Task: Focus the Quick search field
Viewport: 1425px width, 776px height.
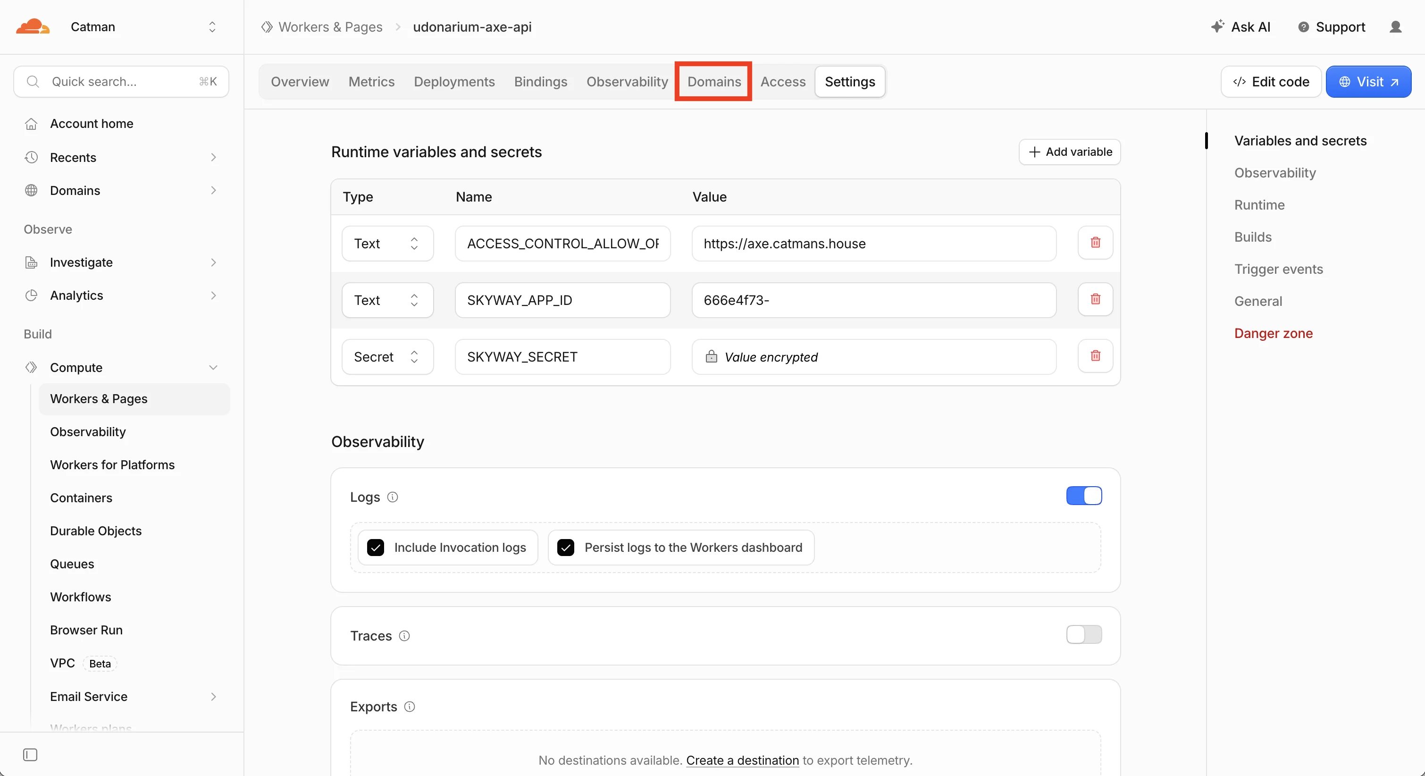Action: pos(121,81)
